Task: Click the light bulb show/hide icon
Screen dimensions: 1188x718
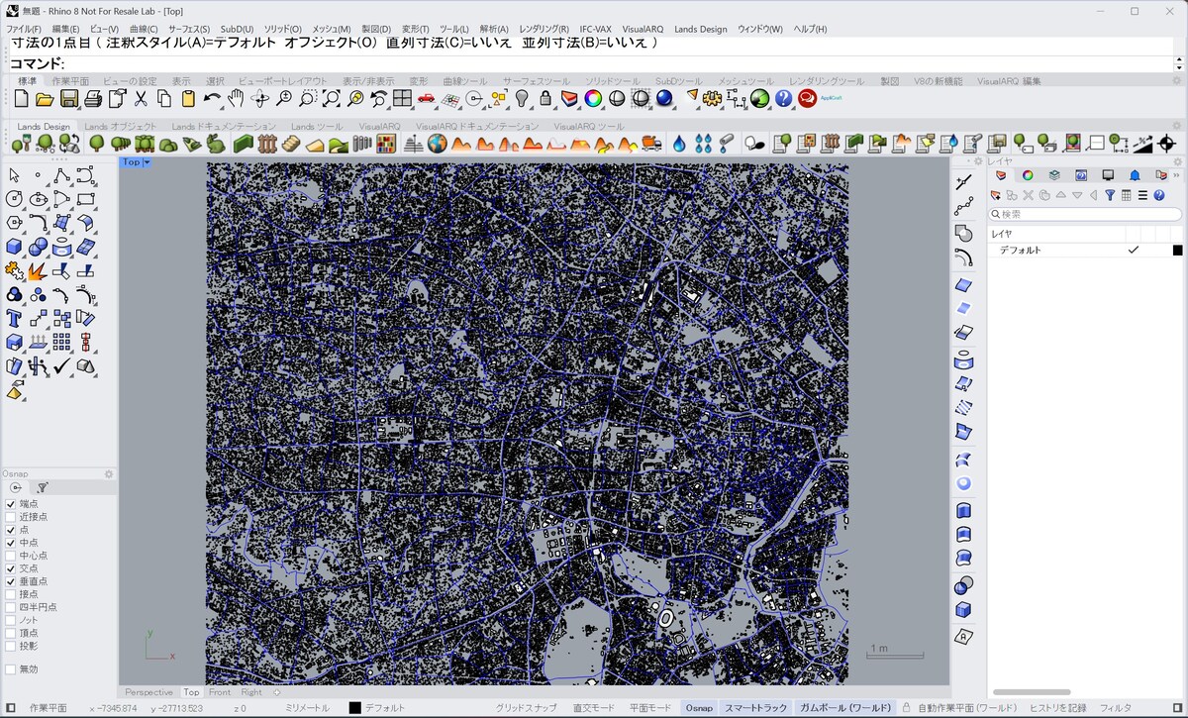Action: [x=523, y=98]
